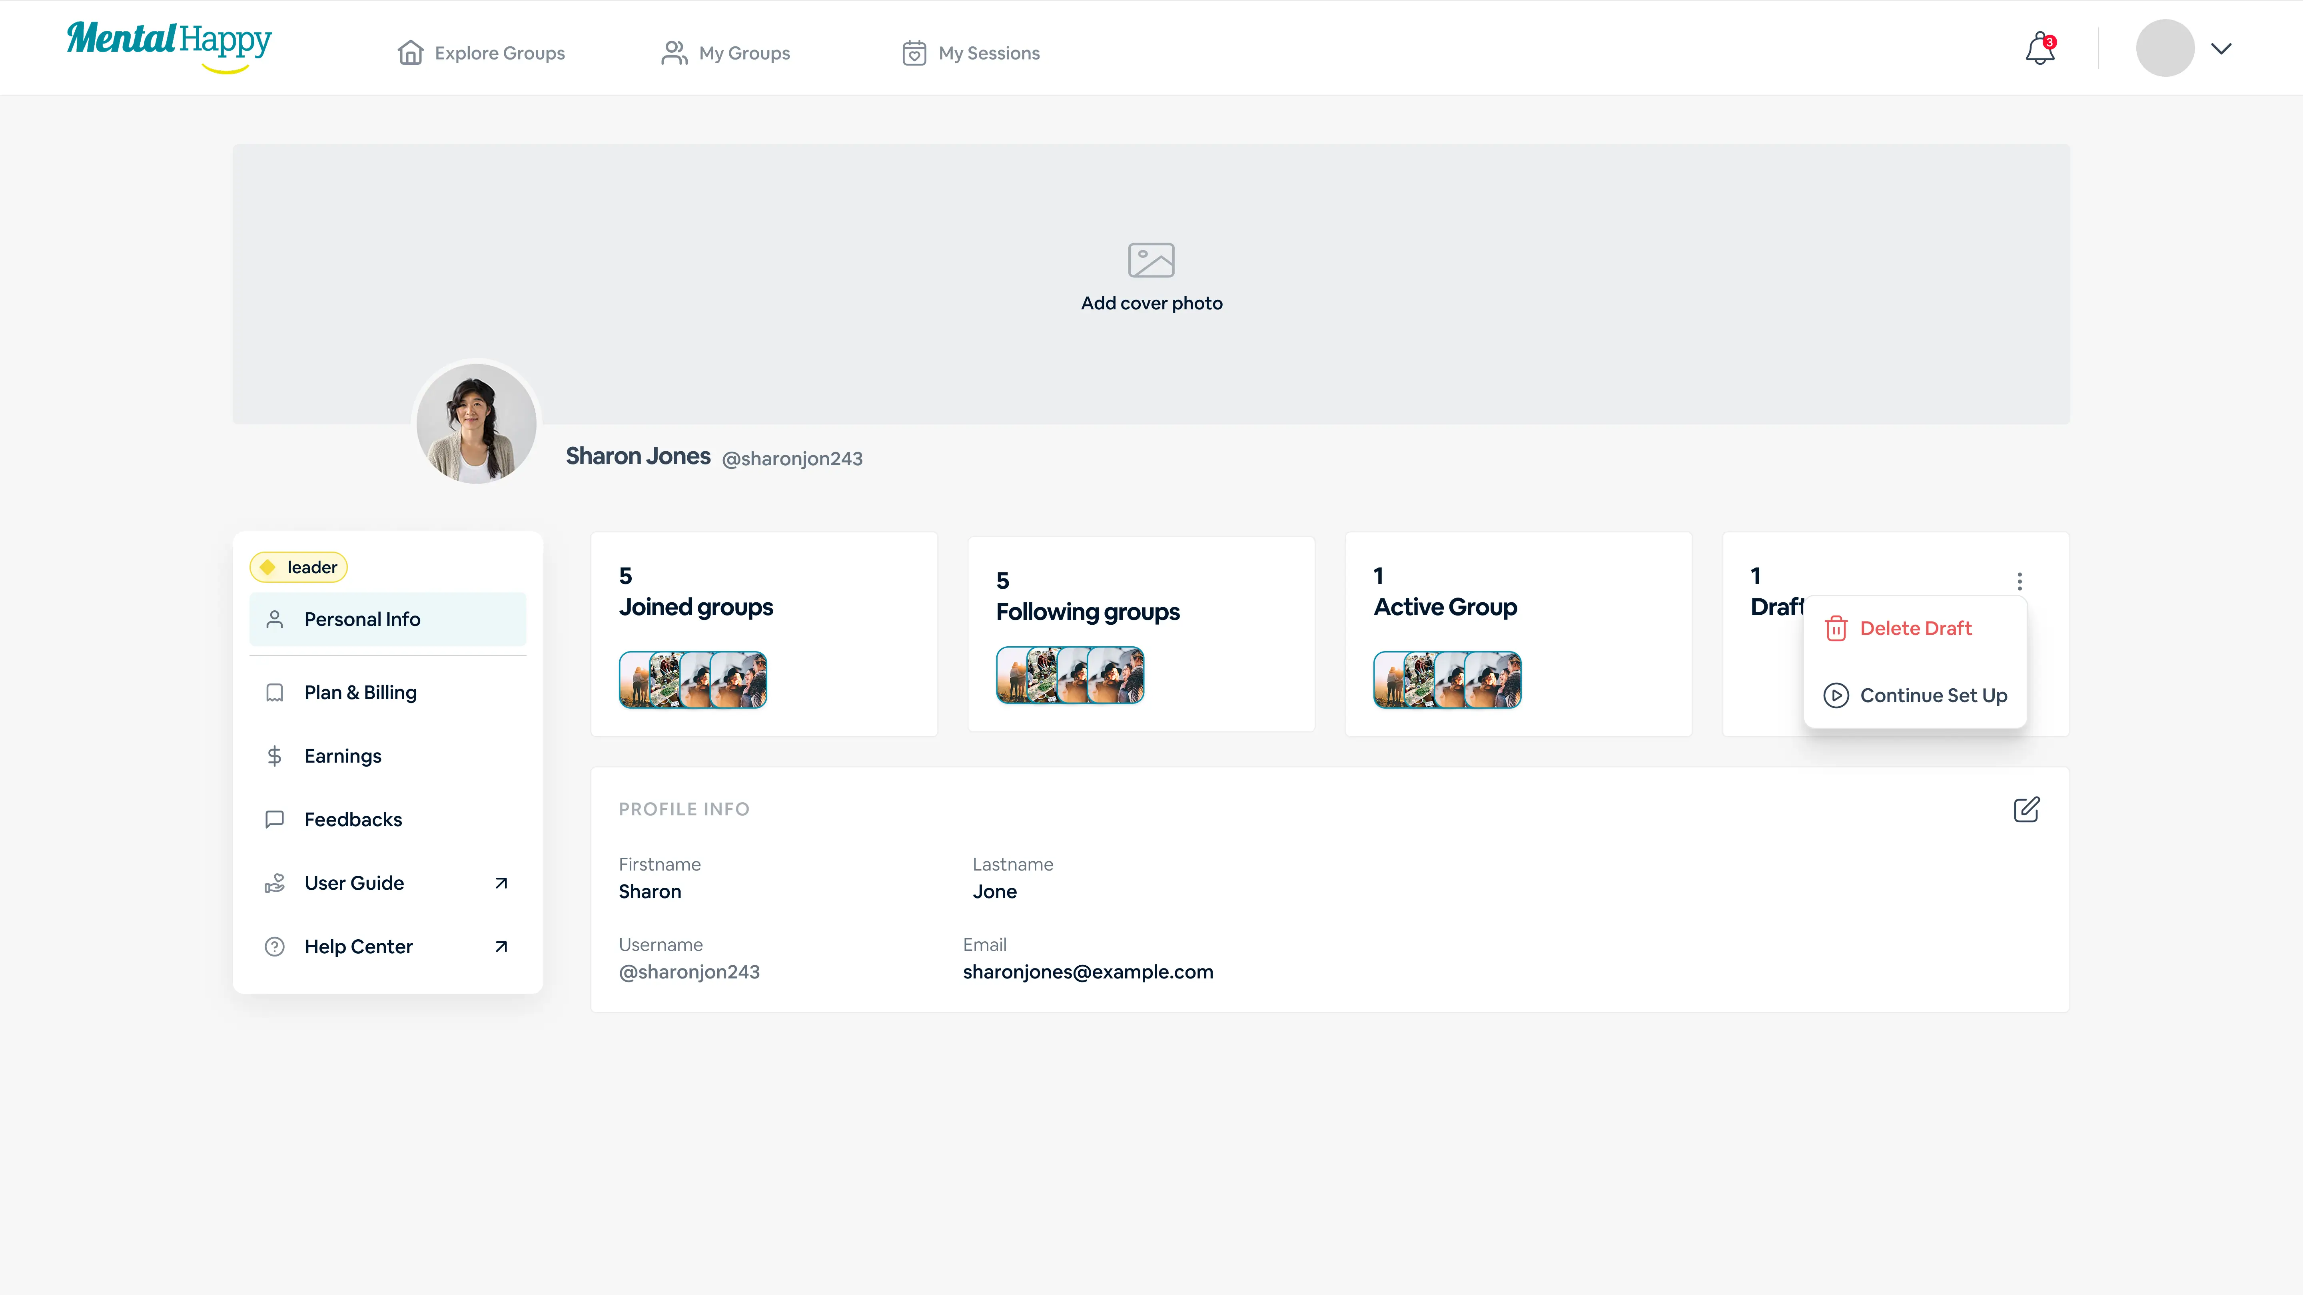Click the Delete Draft trash icon

click(1836, 628)
